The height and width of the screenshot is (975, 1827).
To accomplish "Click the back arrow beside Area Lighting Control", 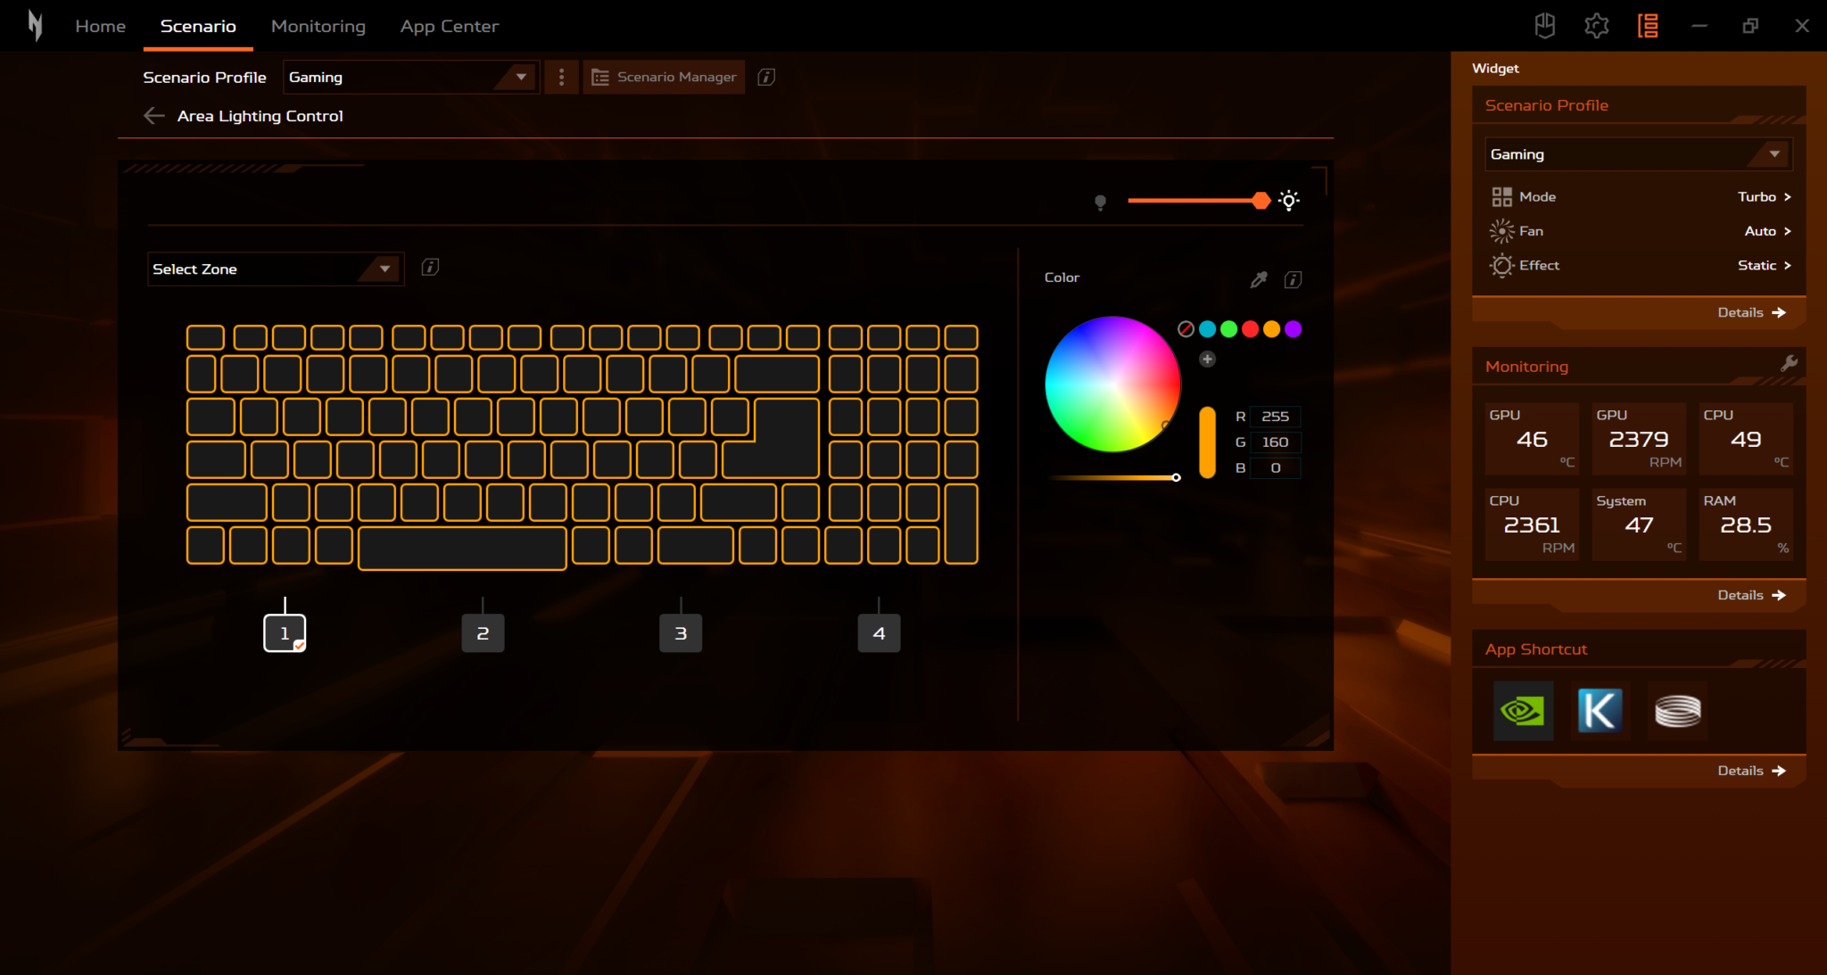I will tap(153, 116).
